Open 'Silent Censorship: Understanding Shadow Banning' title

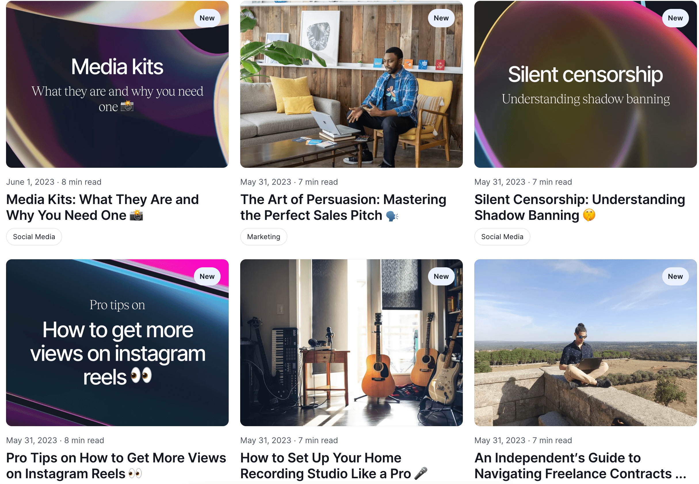click(x=579, y=207)
